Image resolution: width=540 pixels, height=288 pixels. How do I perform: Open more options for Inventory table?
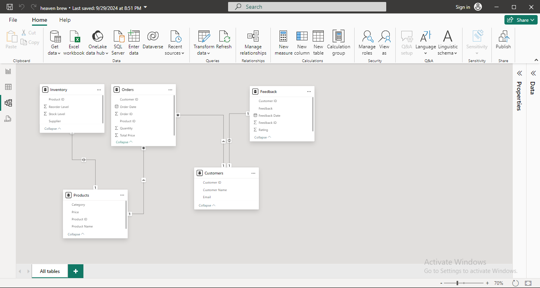[99, 90]
